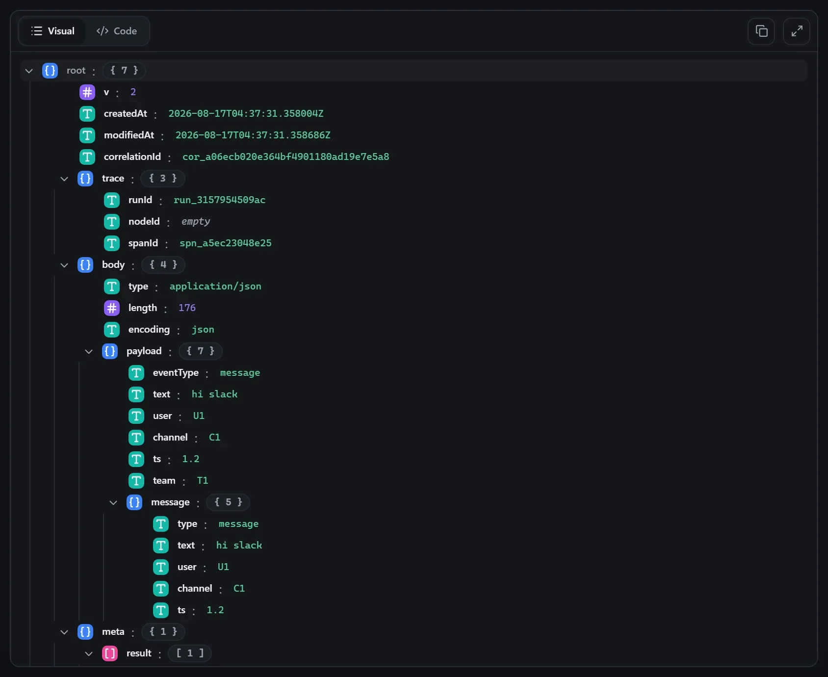
Task: Click the { 5 } badge next to message
Action: [228, 502]
